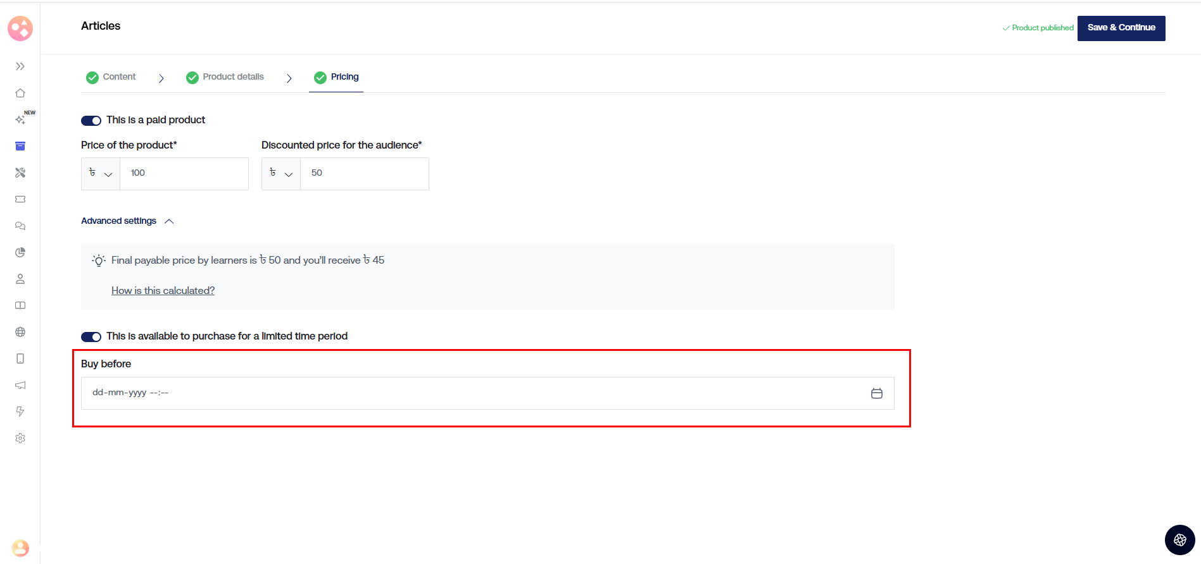Switch to the Content tab
Image resolution: width=1201 pixels, height=564 pixels.
[111, 77]
